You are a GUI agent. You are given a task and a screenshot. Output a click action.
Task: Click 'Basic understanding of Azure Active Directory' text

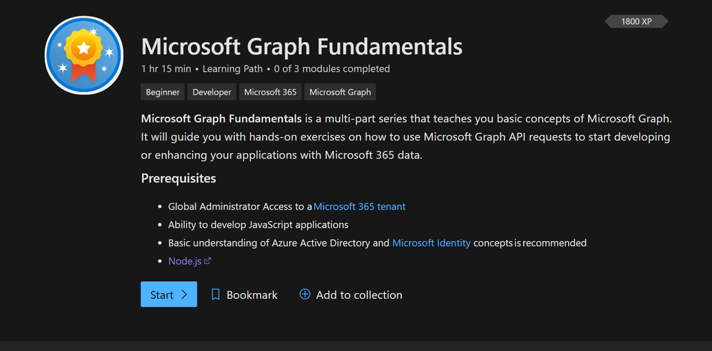click(x=269, y=243)
